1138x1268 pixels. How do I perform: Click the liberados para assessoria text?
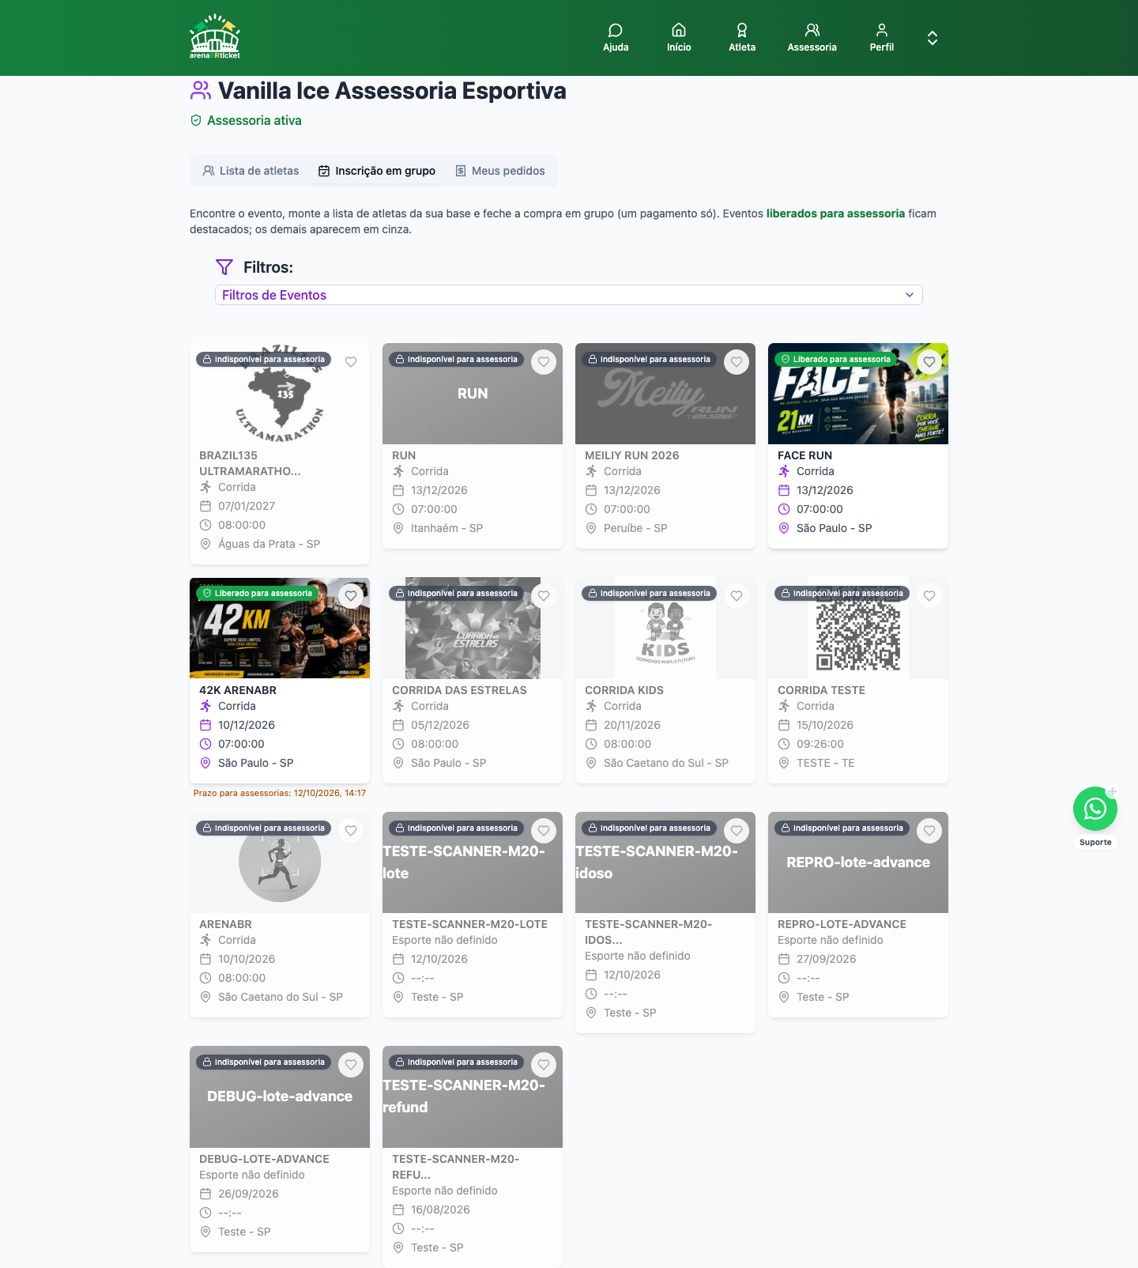tap(835, 213)
